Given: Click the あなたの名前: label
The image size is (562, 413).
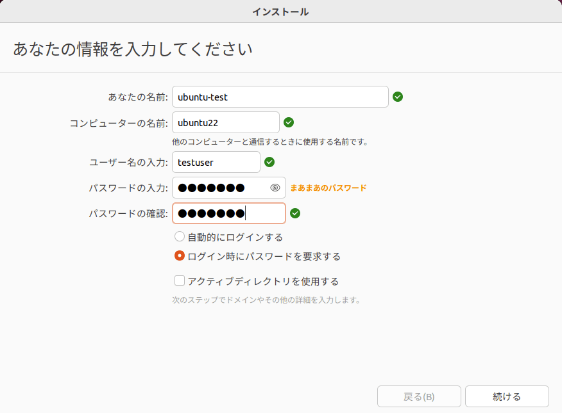Looking at the screenshot, I should [x=138, y=97].
